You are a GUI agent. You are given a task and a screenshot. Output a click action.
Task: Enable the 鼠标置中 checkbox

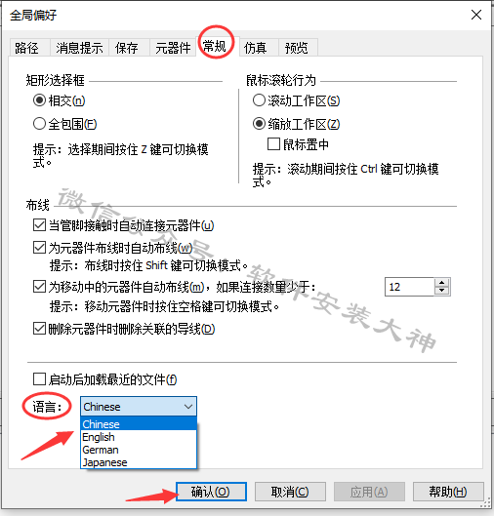(x=273, y=144)
